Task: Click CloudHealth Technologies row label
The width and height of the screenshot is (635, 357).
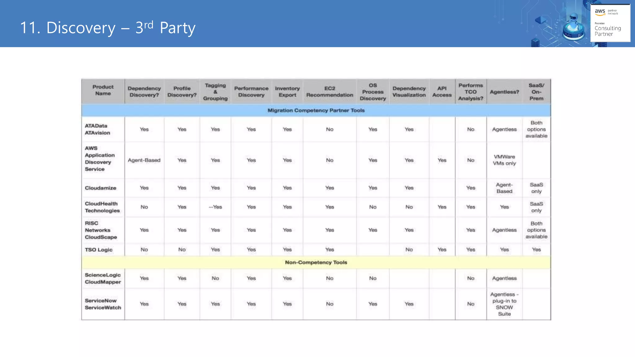Action: coord(102,207)
